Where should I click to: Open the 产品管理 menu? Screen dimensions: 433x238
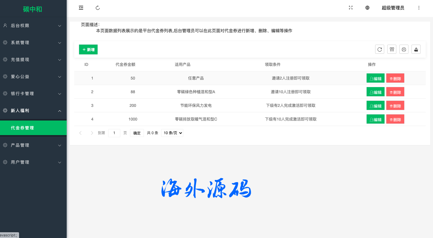coord(33,145)
